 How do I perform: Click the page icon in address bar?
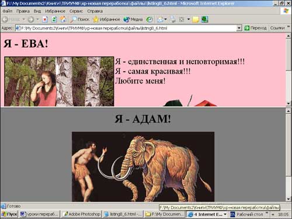18,28
